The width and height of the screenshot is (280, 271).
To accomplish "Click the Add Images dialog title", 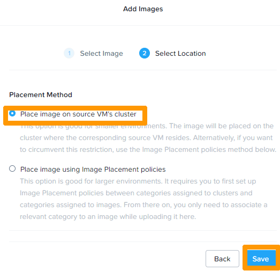I will pos(143,9).
